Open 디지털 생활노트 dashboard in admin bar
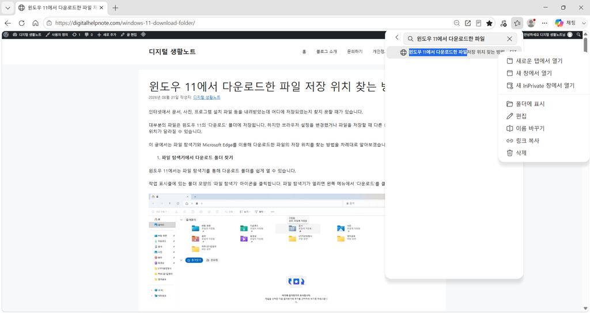The width and height of the screenshot is (590, 313). pyautogui.click(x=27, y=35)
